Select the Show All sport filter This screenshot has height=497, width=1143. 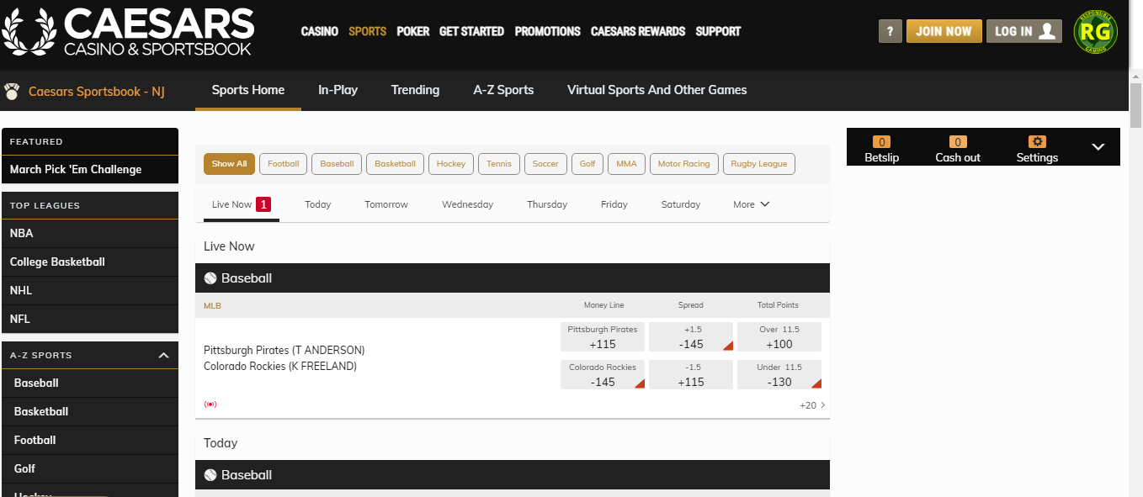(229, 164)
